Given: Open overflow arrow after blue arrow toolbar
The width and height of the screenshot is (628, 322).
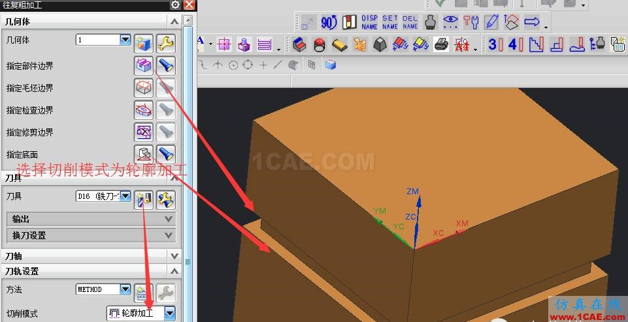Looking at the screenshot, I should (x=546, y=27).
